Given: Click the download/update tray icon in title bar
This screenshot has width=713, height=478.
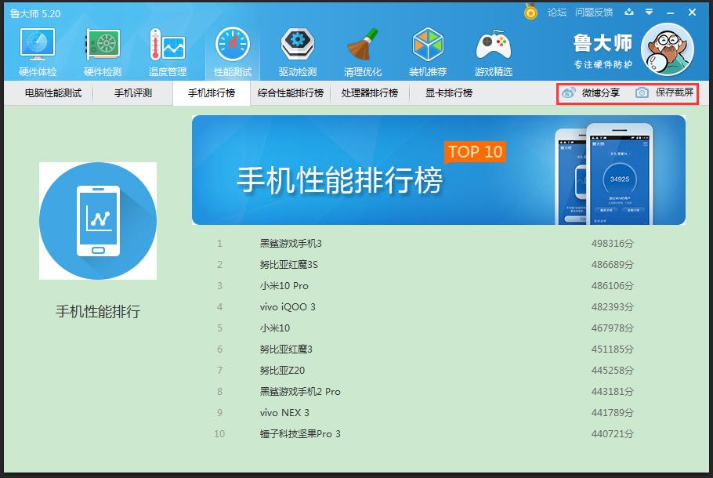Looking at the screenshot, I should (628, 13).
